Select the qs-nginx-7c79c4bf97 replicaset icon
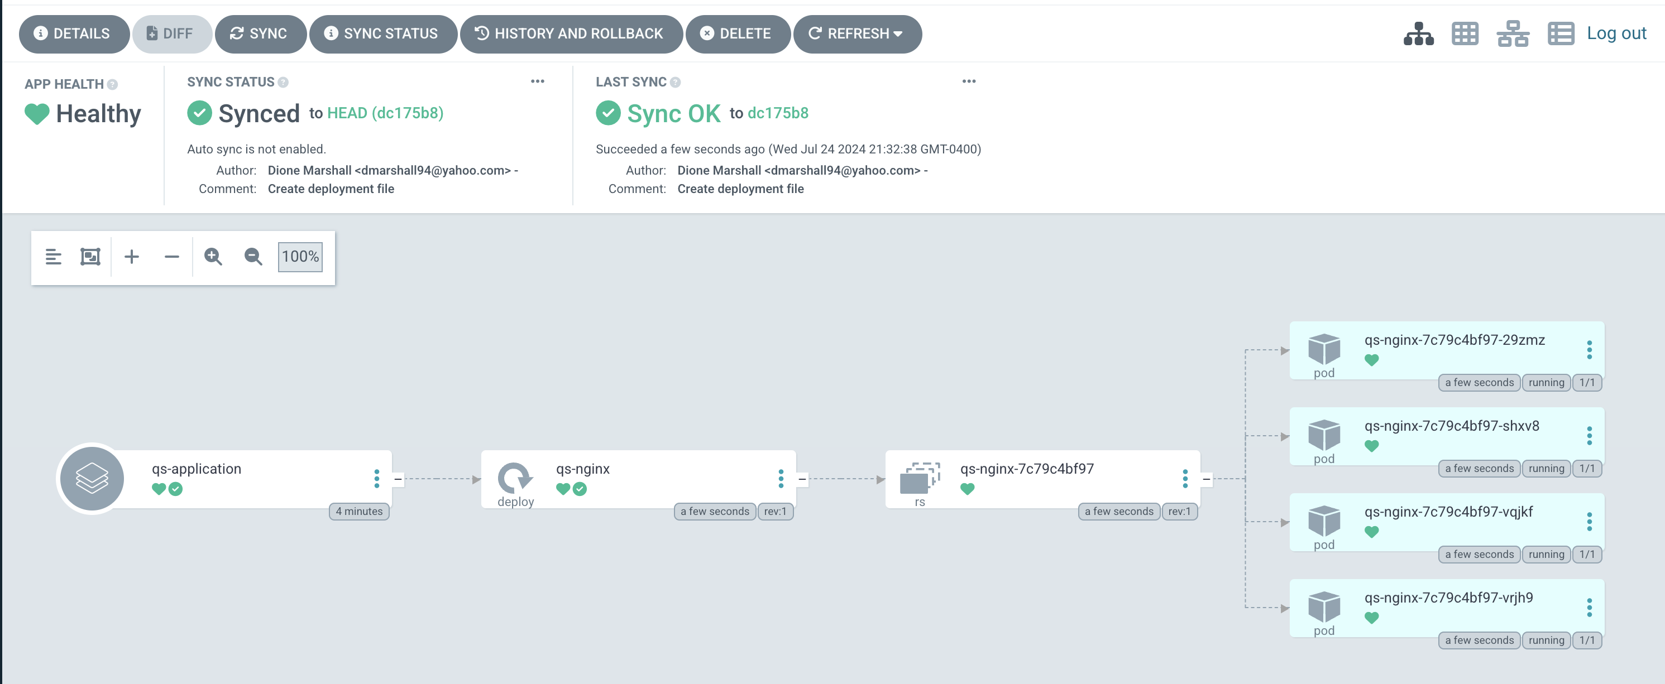The image size is (1665, 684). tap(919, 478)
